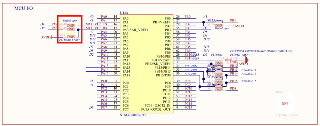320x126 pixels.
Task: Click the SB48 solder bridge symbol
Action: click(70, 26)
